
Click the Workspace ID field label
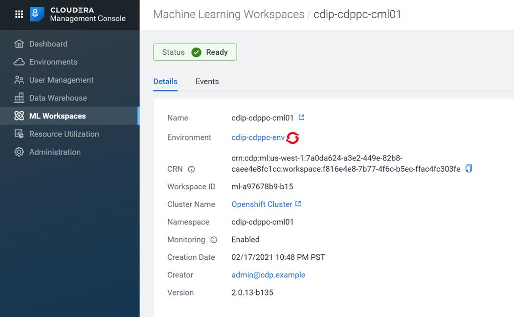point(191,186)
